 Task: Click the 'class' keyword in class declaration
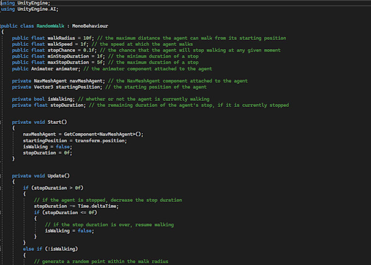(x=27, y=26)
